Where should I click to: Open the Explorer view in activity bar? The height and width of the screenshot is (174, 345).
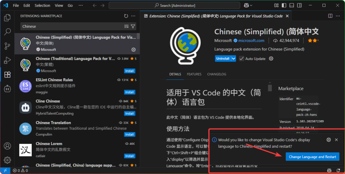click(7, 17)
